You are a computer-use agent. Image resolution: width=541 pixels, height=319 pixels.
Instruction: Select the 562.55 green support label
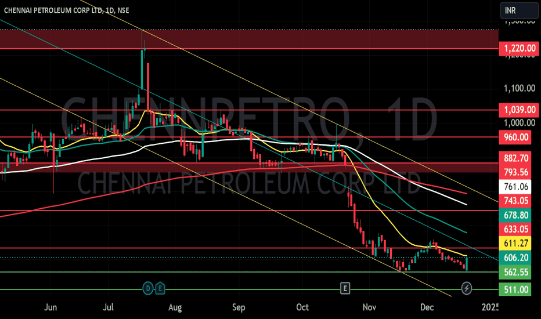[x=516, y=272]
